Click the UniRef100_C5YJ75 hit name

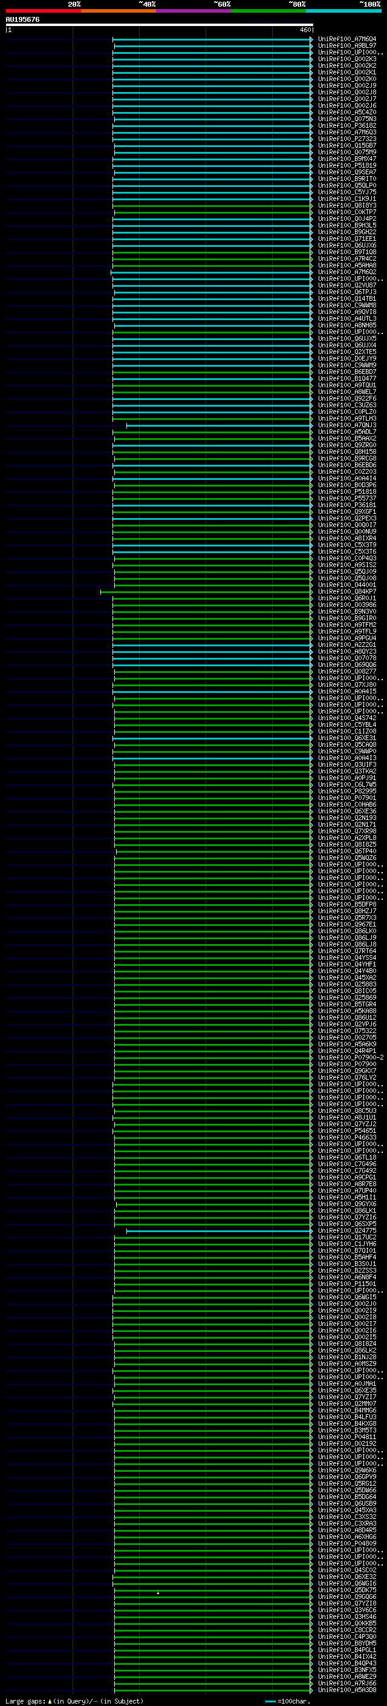coord(346,192)
